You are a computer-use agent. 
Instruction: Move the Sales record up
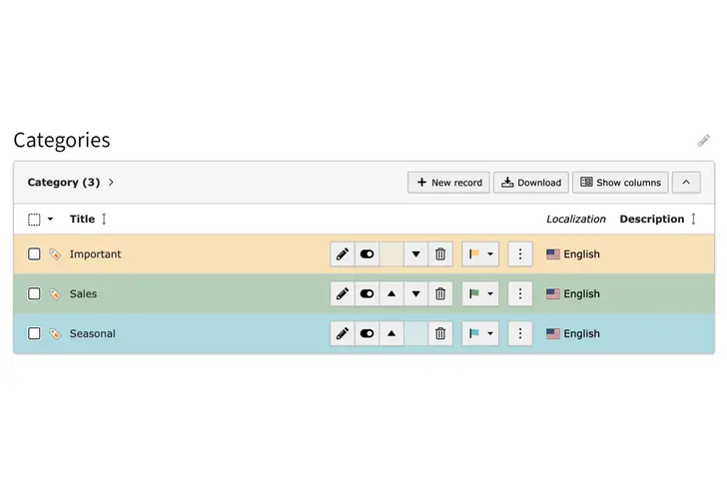pyautogui.click(x=391, y=294)
